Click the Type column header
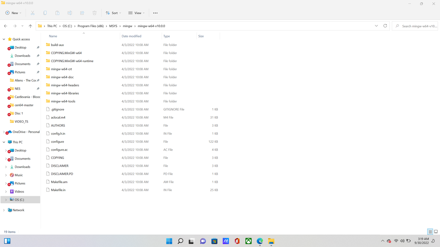 point(167,36)
